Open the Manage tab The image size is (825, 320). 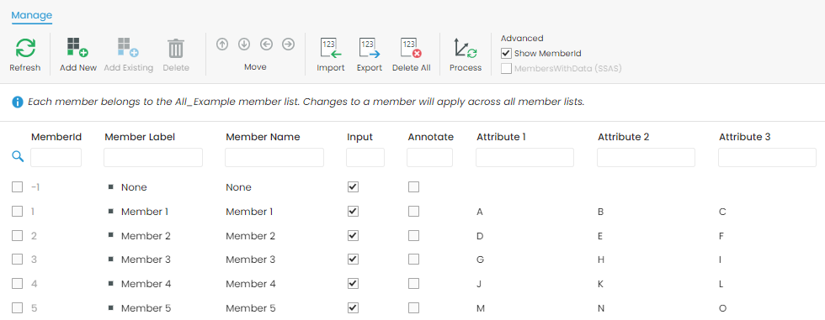32,15
